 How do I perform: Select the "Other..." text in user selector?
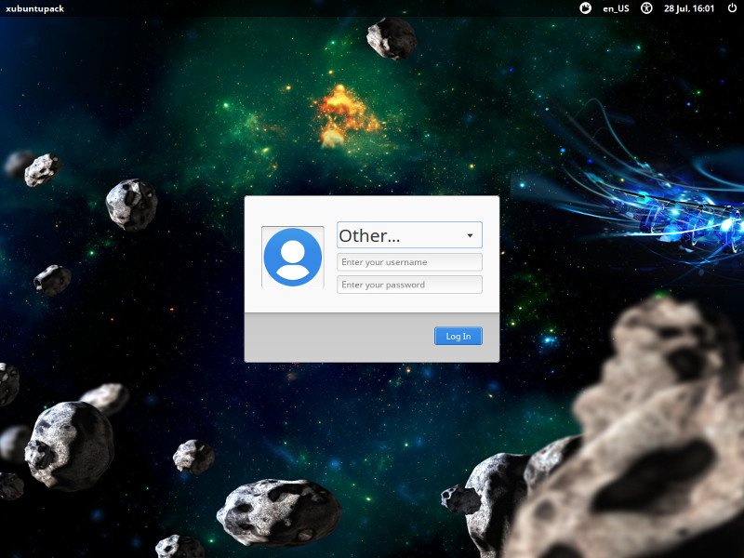(369, 236)
